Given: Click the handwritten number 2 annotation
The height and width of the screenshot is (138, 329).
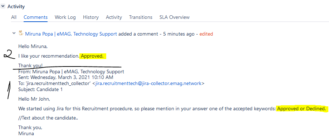Looking at the screenshot, I should [x=9, y=55].
